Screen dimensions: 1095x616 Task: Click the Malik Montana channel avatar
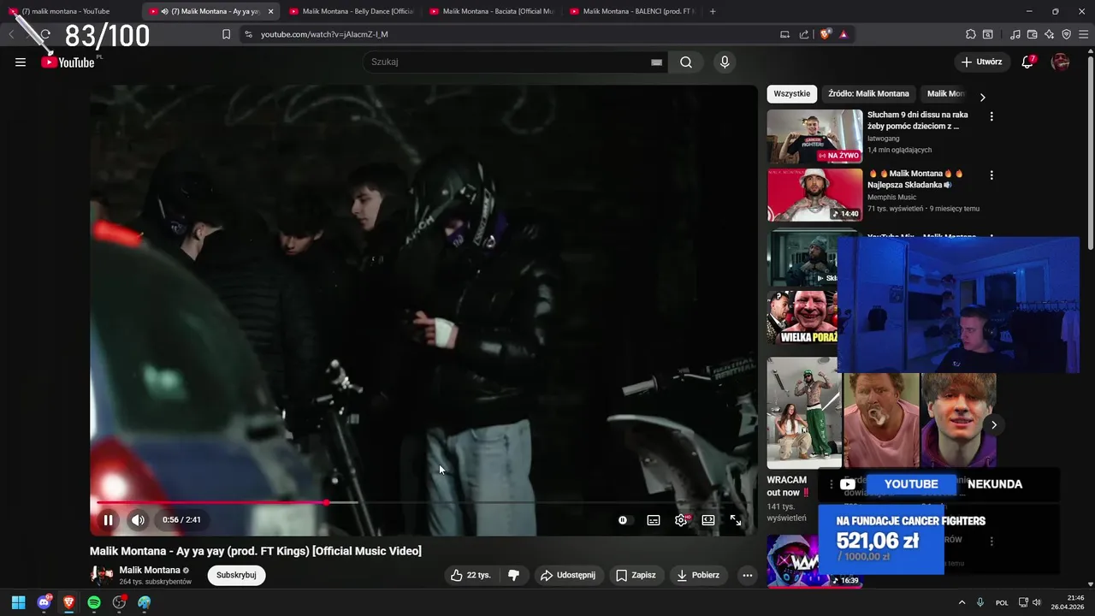[x=102, y=575]
